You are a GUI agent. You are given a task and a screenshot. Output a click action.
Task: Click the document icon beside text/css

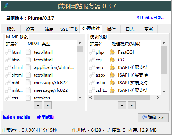[x=28, y=98]
